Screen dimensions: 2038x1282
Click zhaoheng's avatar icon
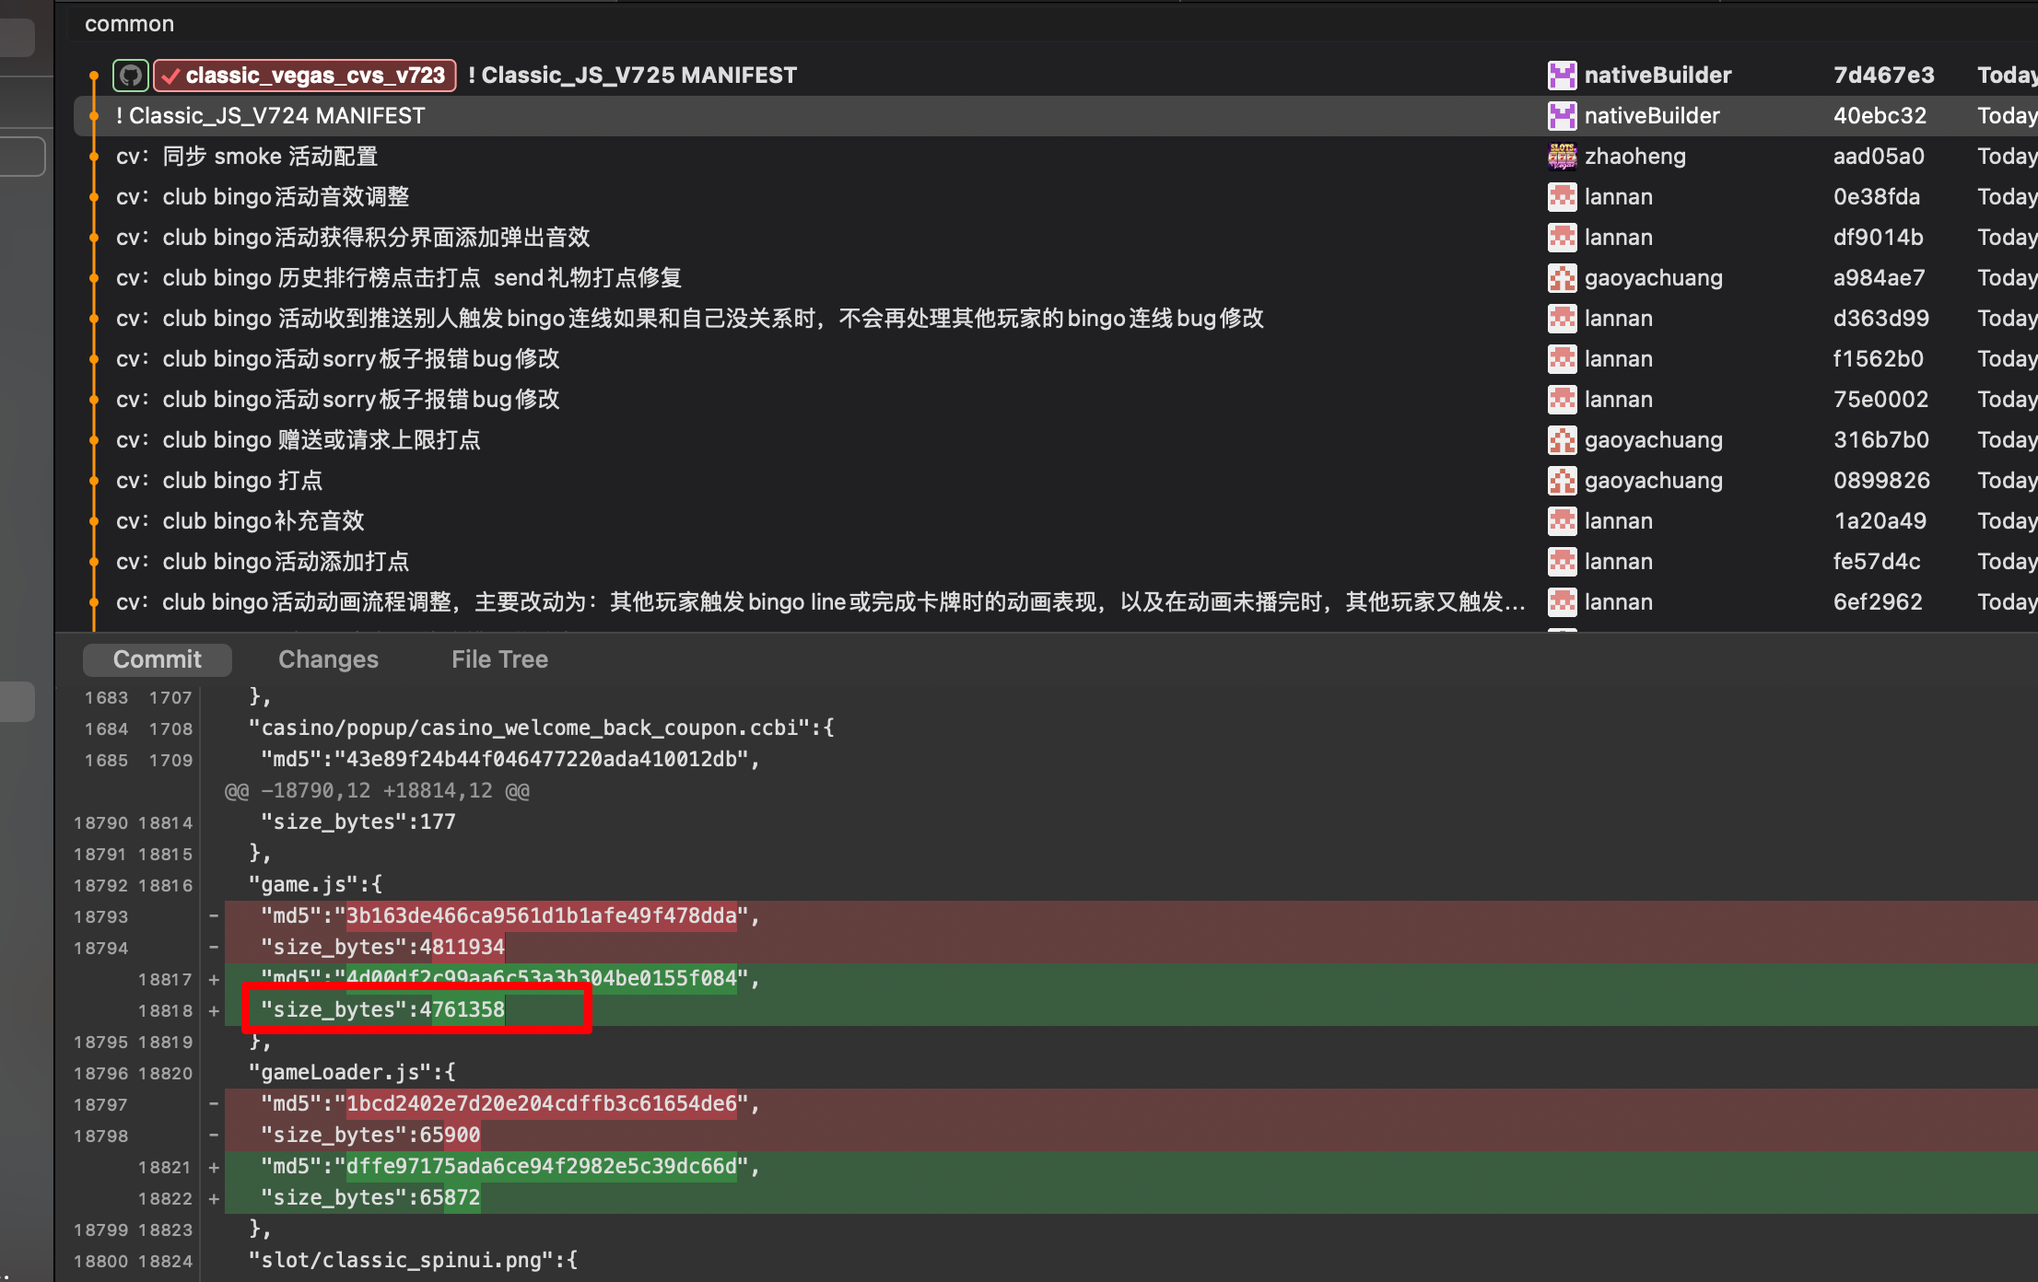pyautogui.click(x=1562, y=157)
